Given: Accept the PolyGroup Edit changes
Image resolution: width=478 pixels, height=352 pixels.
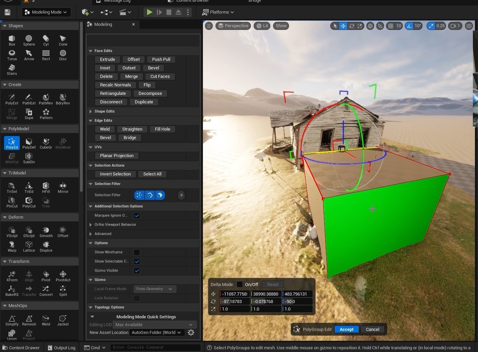Looking at the screenshot, I should [346, 329].
